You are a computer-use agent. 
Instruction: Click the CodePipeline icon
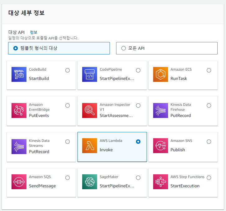pyautogui.click(x=90, y=74)
